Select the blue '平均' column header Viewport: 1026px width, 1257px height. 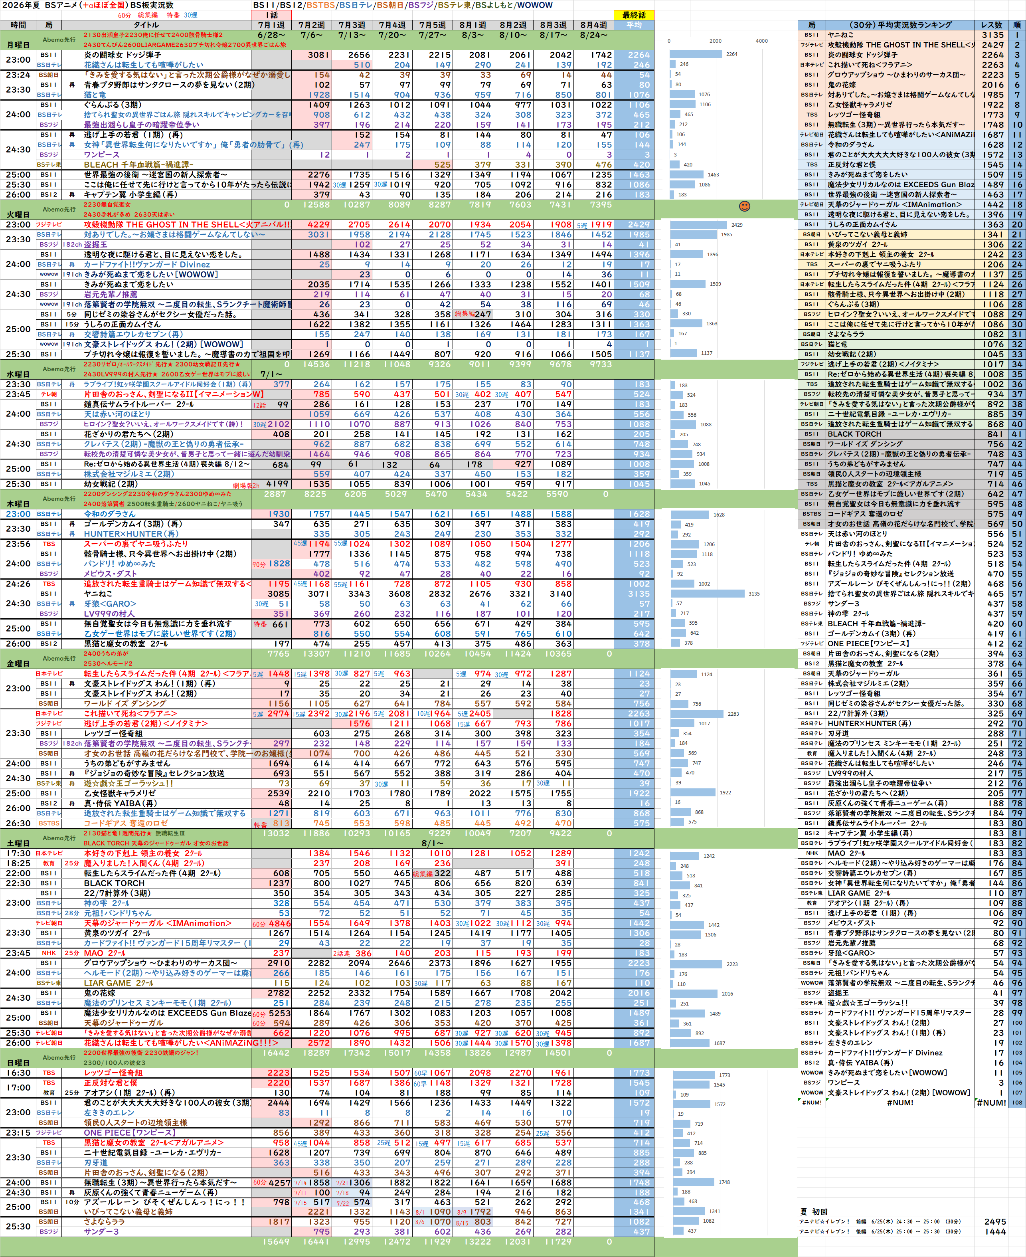(634, 25)
